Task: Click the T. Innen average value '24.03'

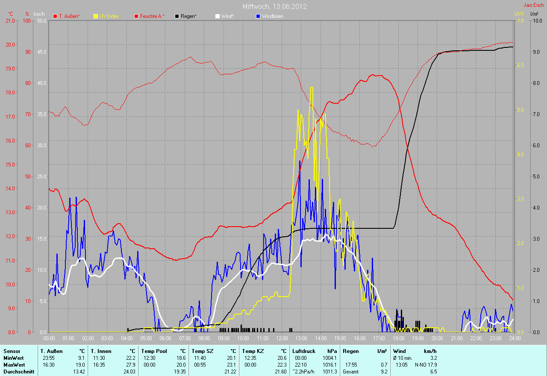Action: (x=129, y=372)
